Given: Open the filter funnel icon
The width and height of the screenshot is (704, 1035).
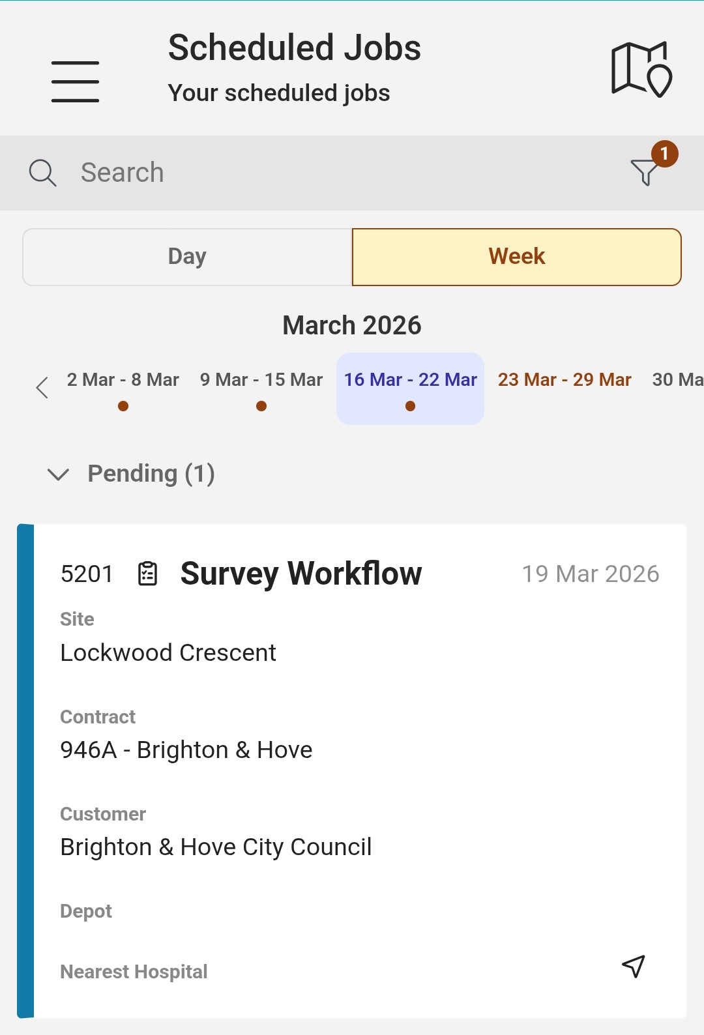Looking at the screenshot, I should (x=644, y=172).
